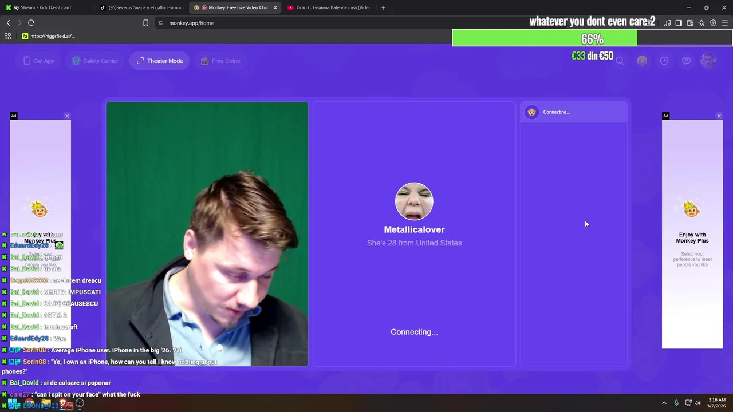Open File Explorer from the taskbar

coord(46,403)
